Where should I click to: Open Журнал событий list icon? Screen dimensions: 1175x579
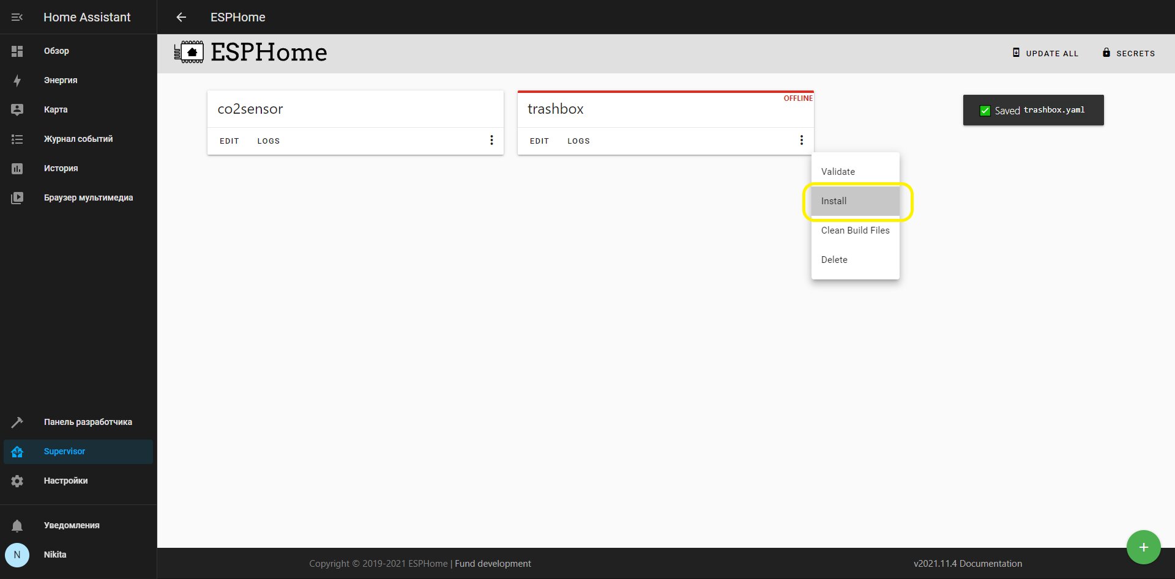(x=17, y=139)
